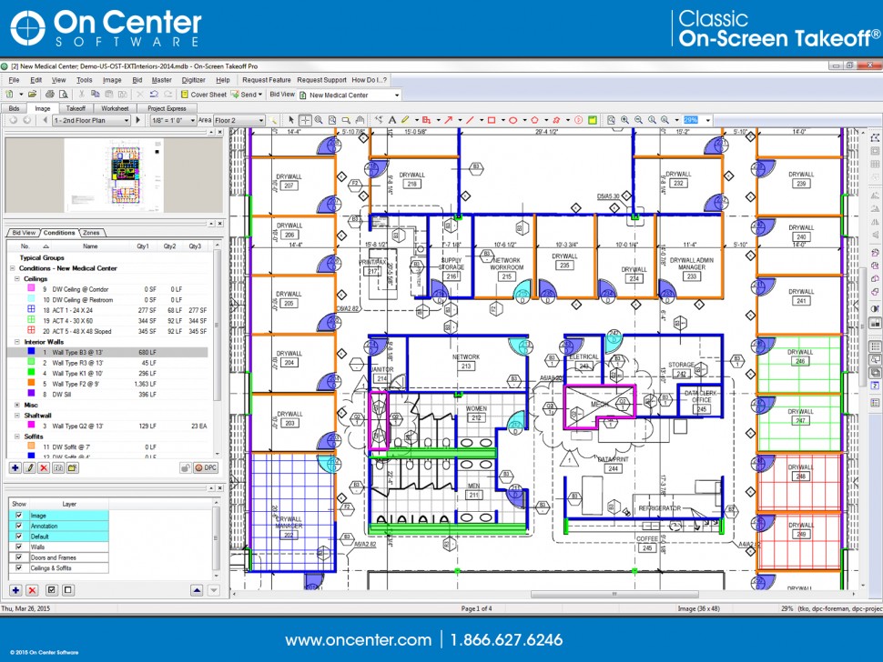The height and width of the screenshot is (662, 883).
Task: Click the blue swatch of Wall Type B3
Action: [x=31, y=352]
